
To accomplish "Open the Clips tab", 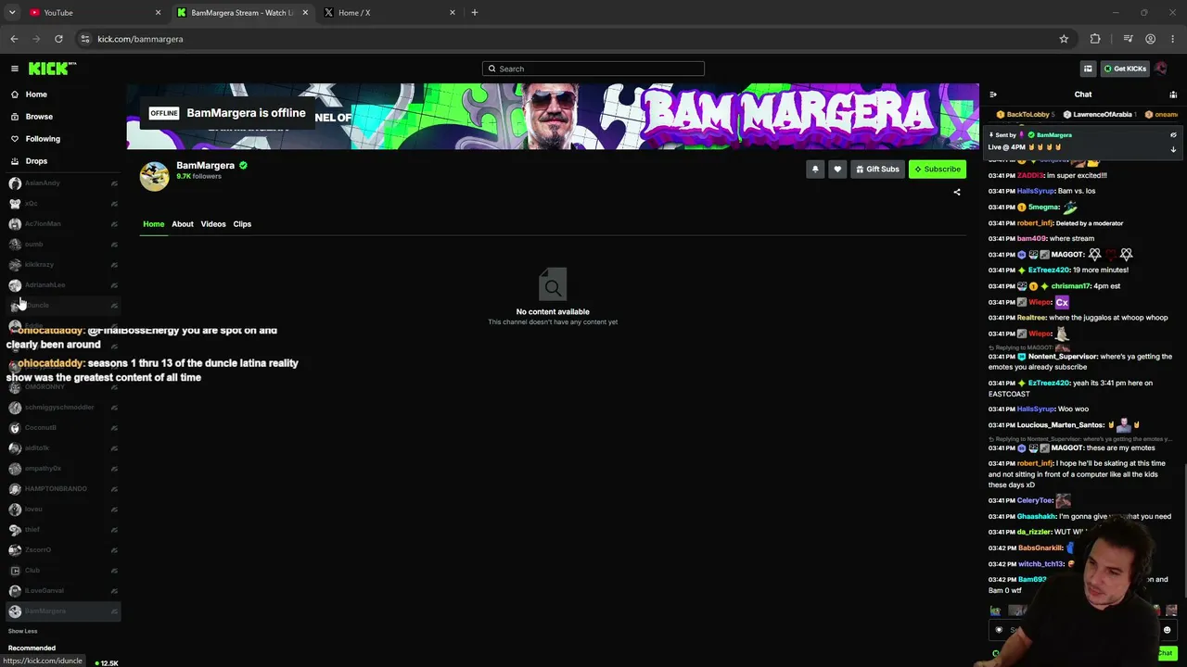I will click(x=242, y=224).
